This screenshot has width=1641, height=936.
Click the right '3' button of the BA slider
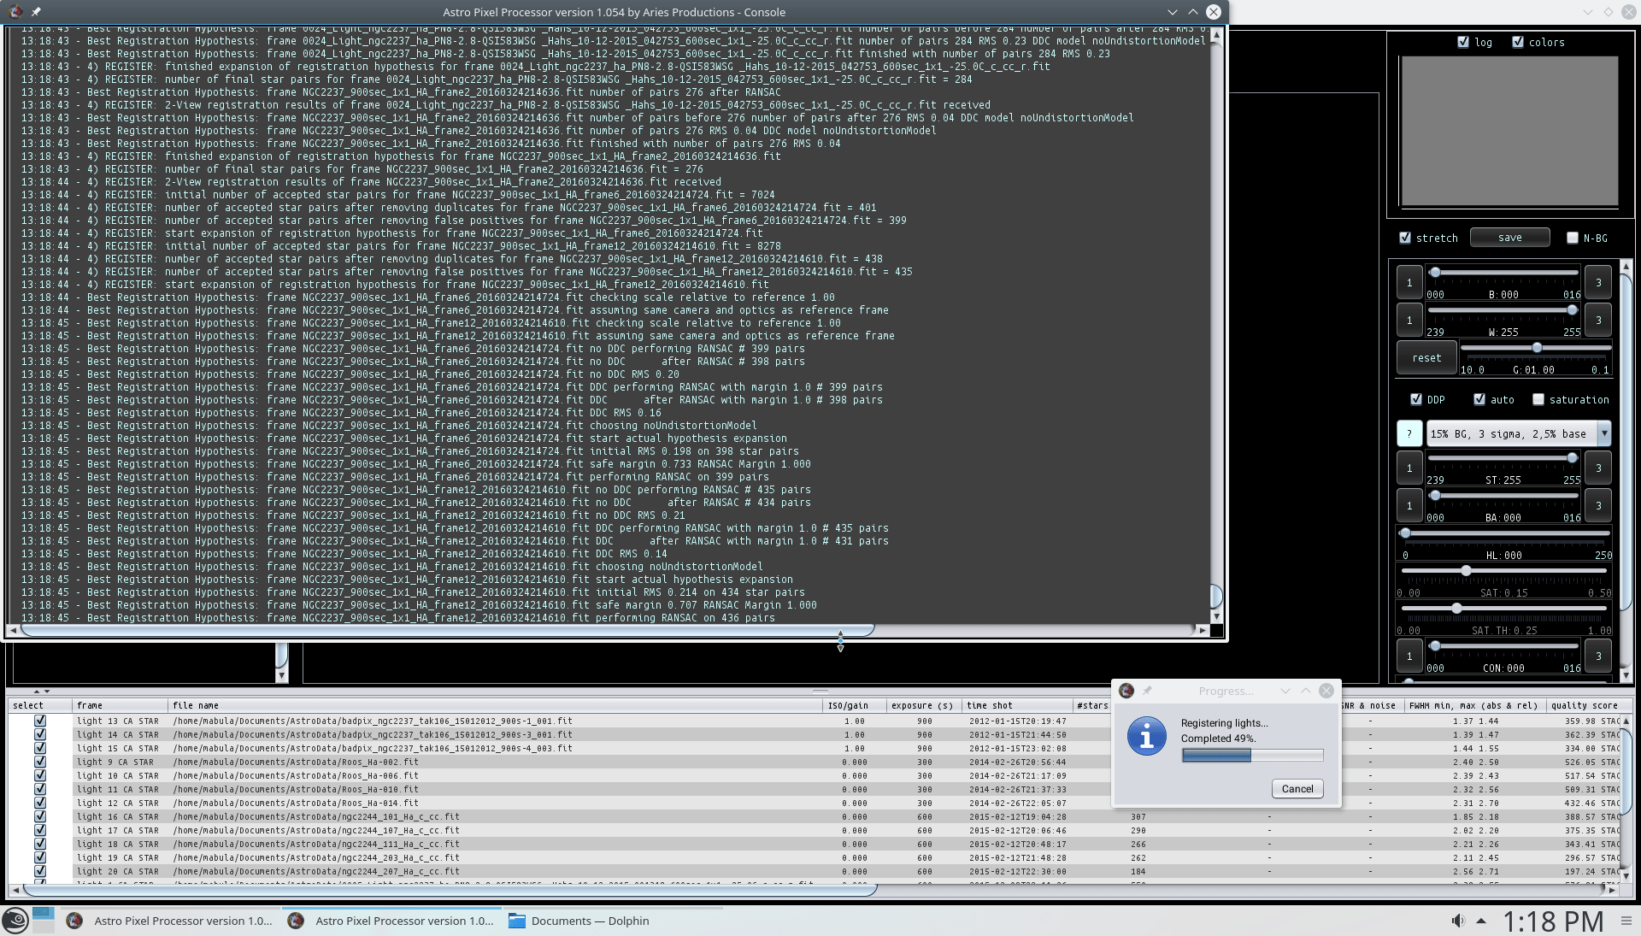click(x=1598, y=505)
